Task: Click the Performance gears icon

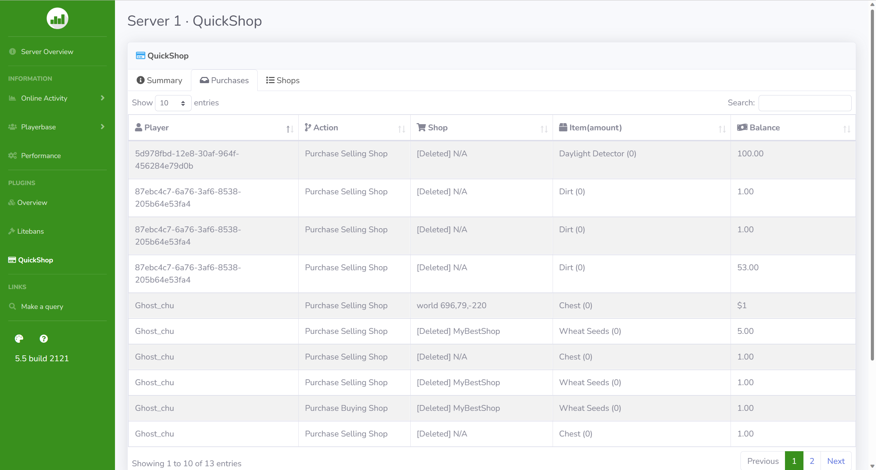Action: (x=13, y=156)
